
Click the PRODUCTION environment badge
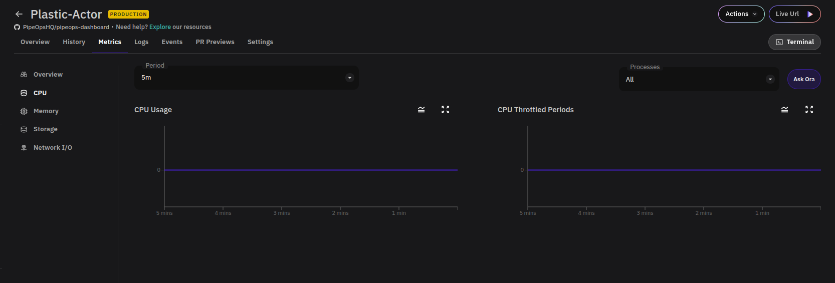point(128,15)
